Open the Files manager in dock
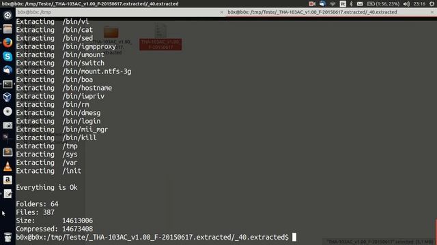Image resolution: width=437 pixels, height=245 pixels. tap(8, 29)
